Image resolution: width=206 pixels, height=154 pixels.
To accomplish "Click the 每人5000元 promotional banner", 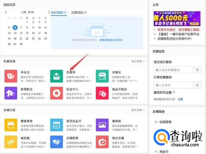I will click(177, 19).
